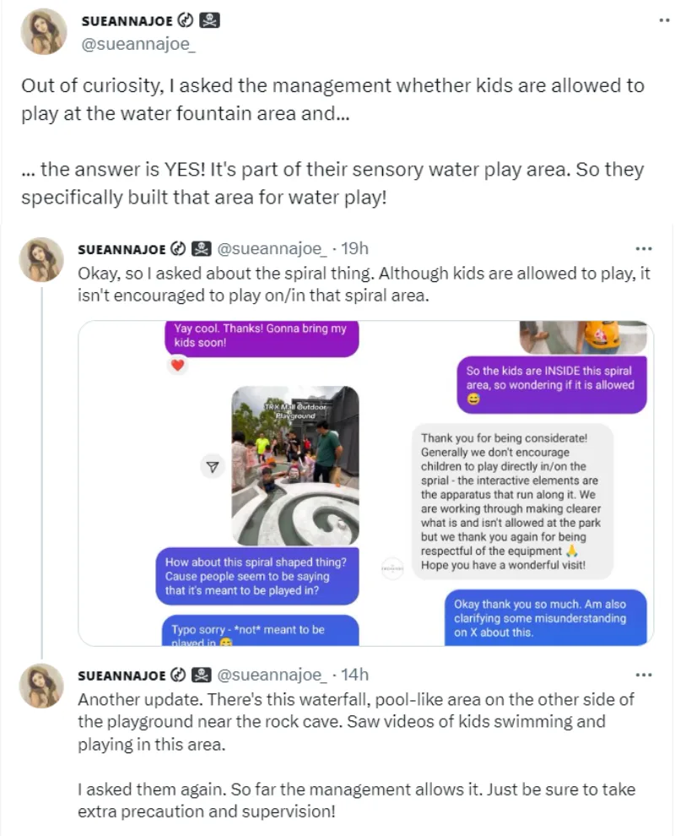Screen dimensions: 675x836
Task: Open more options on the main tweet
Action: click(x=662, y=20)
